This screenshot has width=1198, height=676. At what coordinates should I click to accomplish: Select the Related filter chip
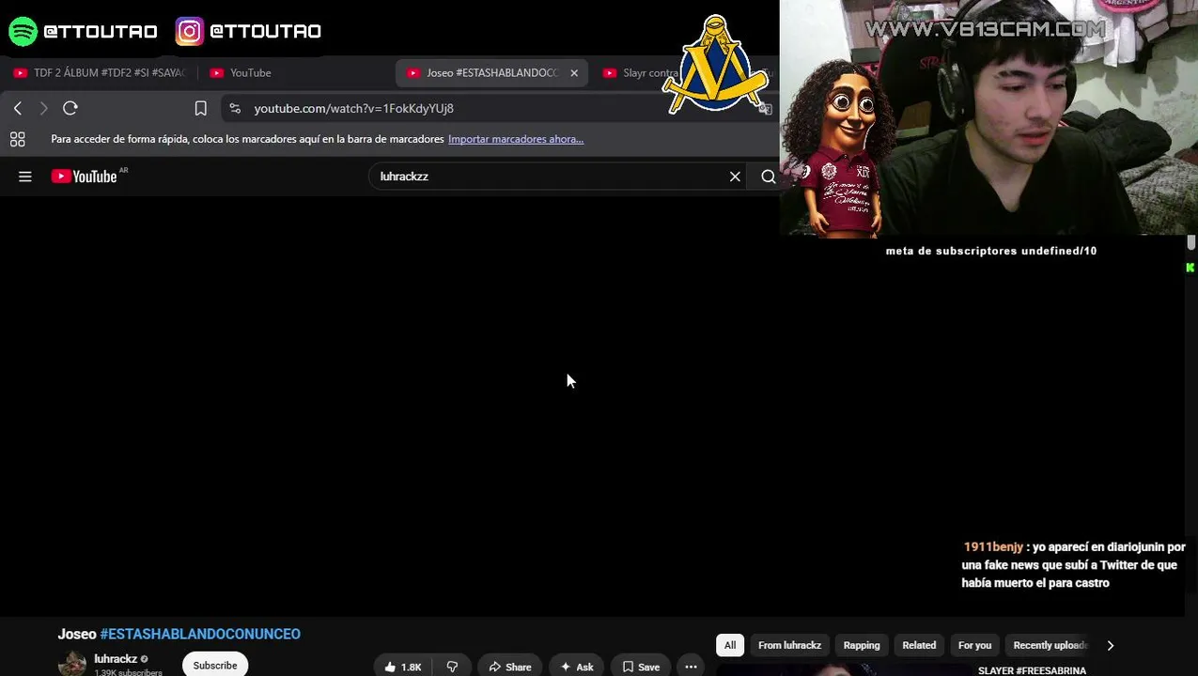click(919, 645)
